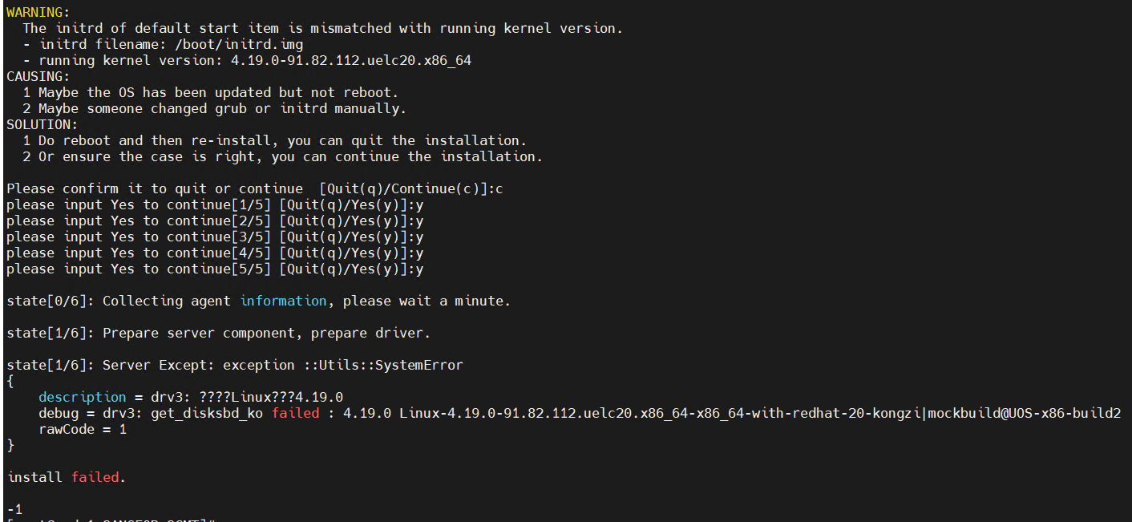The width and height of the screenshot is (1132, 522).
Task: Click the closing curly brace
Action: pos(10,445)
